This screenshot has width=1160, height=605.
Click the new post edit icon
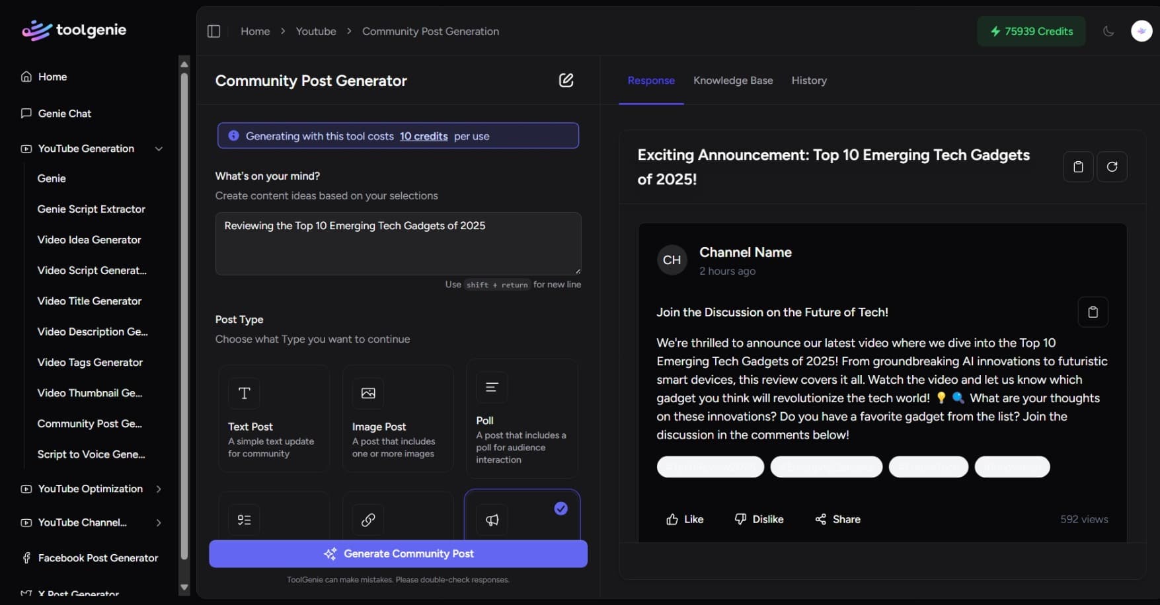point(566,81)
